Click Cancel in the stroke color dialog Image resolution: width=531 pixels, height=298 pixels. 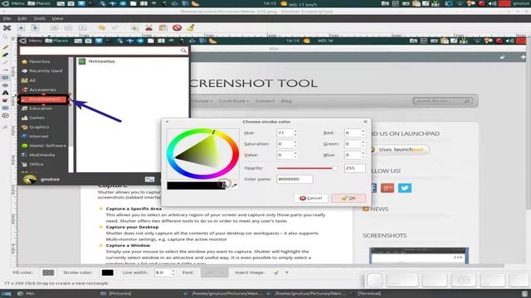pos(311,198)
